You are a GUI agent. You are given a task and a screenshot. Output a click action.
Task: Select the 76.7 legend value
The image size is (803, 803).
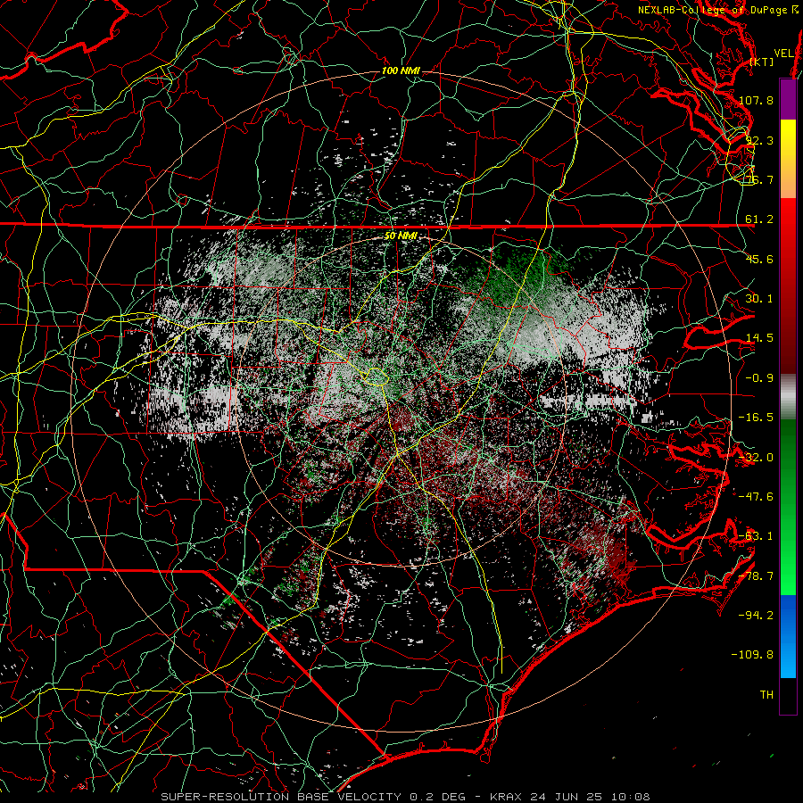759,179
